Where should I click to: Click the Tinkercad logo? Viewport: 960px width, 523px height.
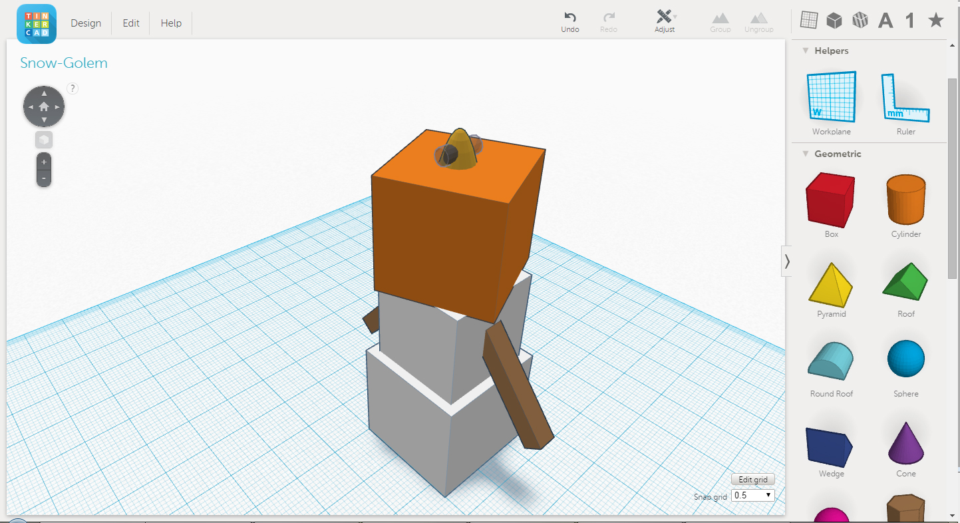(x=37, y=23)
